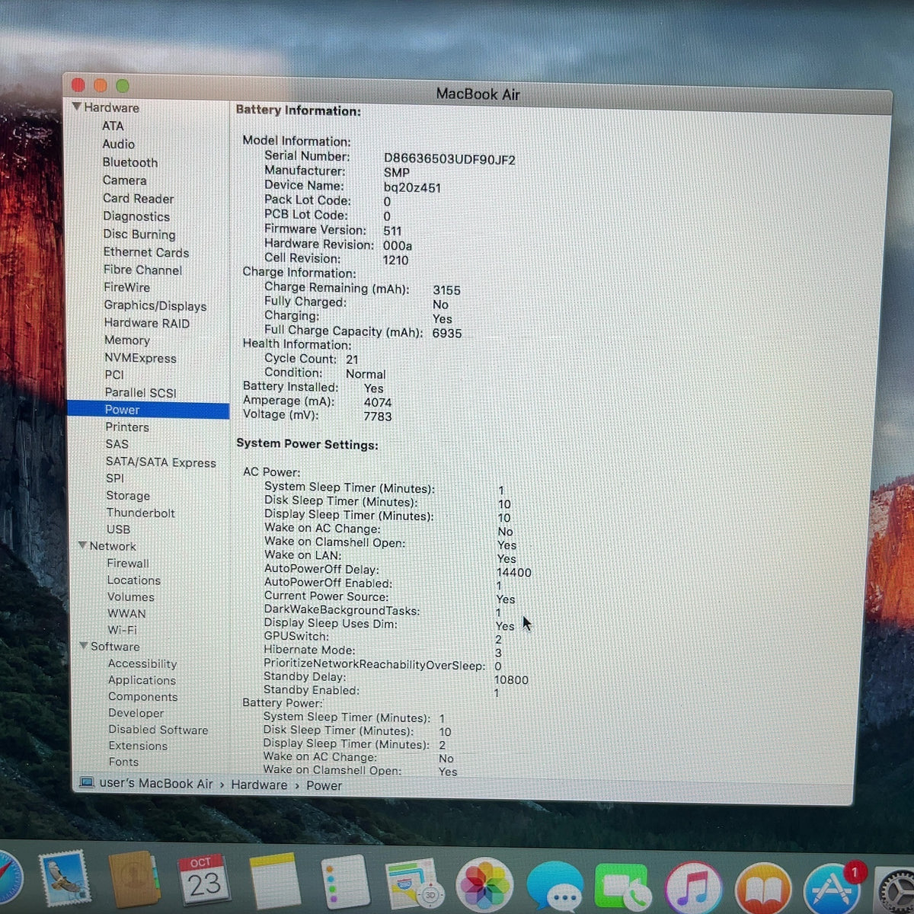
Task: Select Extensions under Software
Action: (x=138, y=746)
